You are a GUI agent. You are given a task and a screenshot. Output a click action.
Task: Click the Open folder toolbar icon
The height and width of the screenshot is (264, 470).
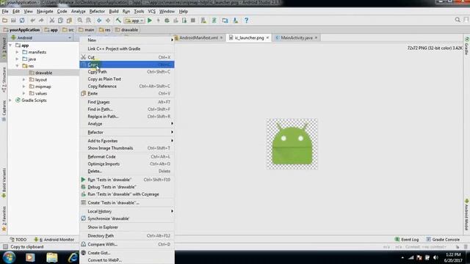coord(5,21)
